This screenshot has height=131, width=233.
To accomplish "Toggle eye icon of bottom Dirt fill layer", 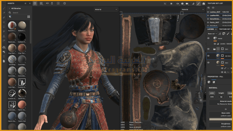I will (x=208, y=62).
